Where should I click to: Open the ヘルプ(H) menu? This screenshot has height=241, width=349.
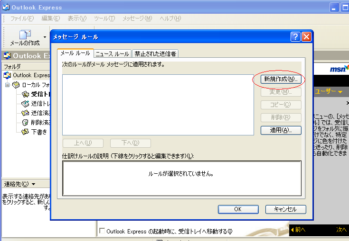(170, 18)
